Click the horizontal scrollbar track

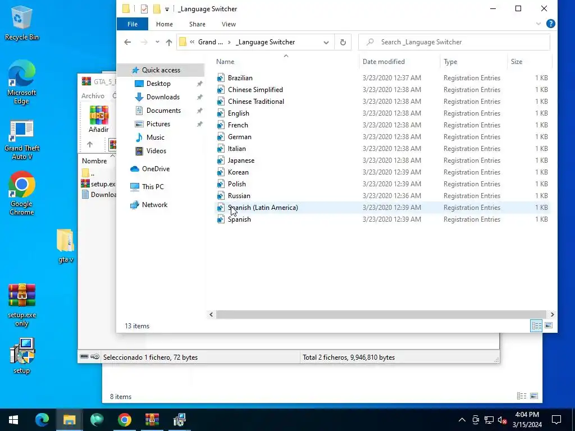click(x=381, y=314)
